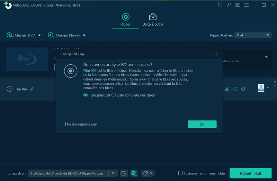Play the Film 999 title preview
Image resolution: width=277 pixels, height=181 pixels.
10,89
